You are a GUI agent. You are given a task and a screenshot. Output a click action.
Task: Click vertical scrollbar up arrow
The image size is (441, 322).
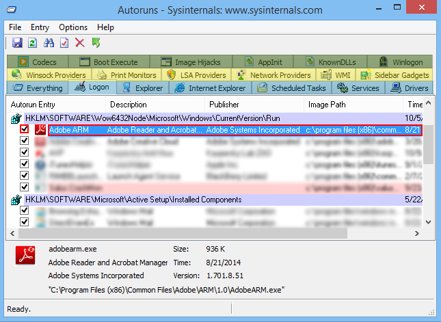[428, 103]
